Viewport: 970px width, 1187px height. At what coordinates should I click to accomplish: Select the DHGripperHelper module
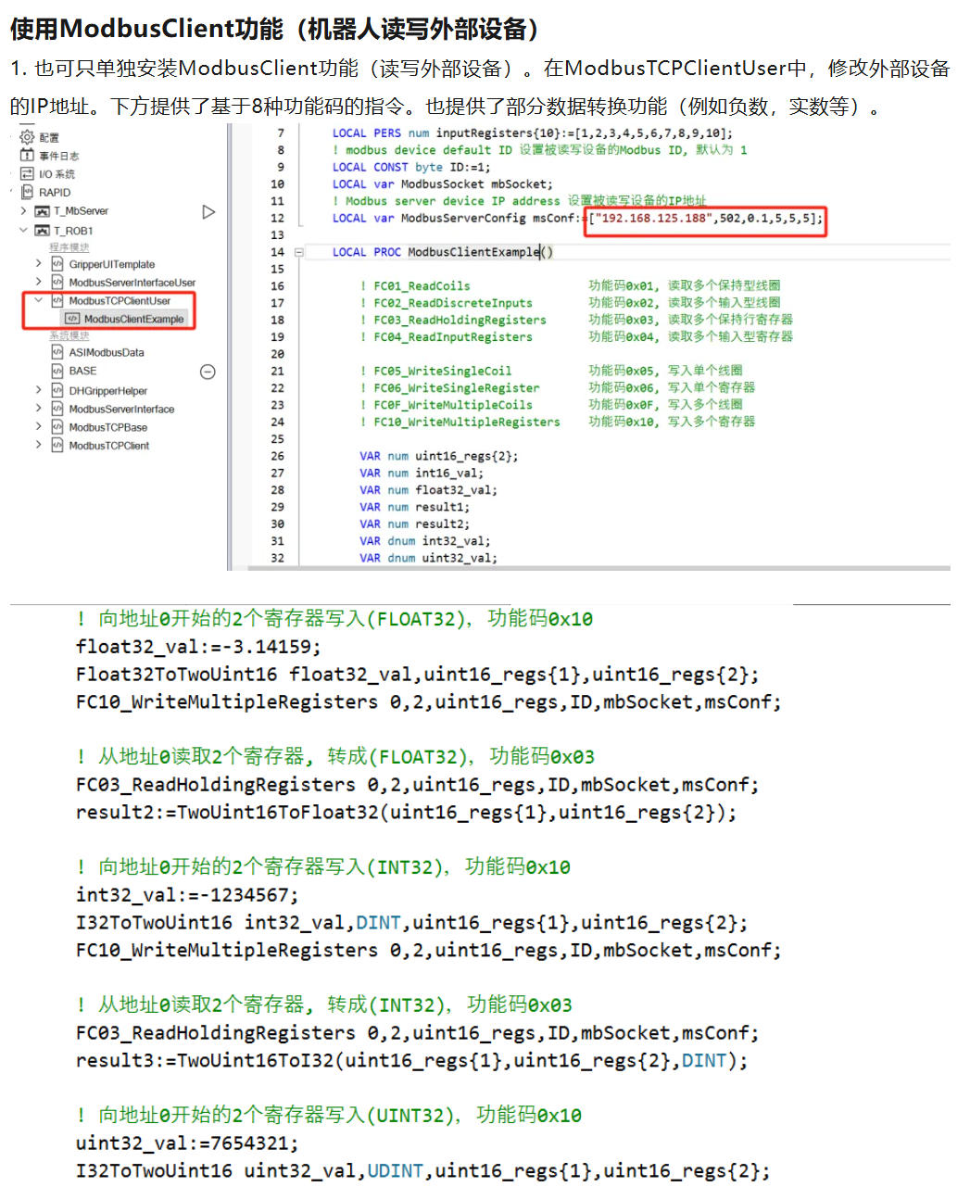(107, 391)
